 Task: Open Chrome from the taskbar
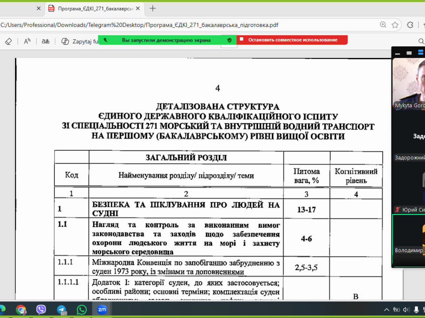(21, 309)
